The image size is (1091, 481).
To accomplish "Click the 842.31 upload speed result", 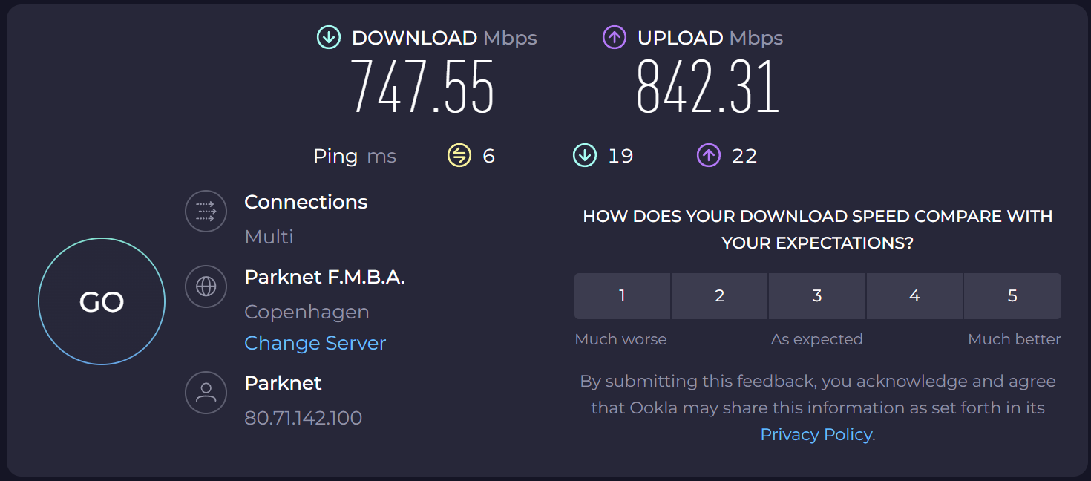I will coord(707,88).
